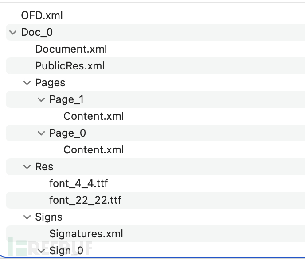Click the Pages folder label
Screen dimensions: 305x259
[50, 83]
